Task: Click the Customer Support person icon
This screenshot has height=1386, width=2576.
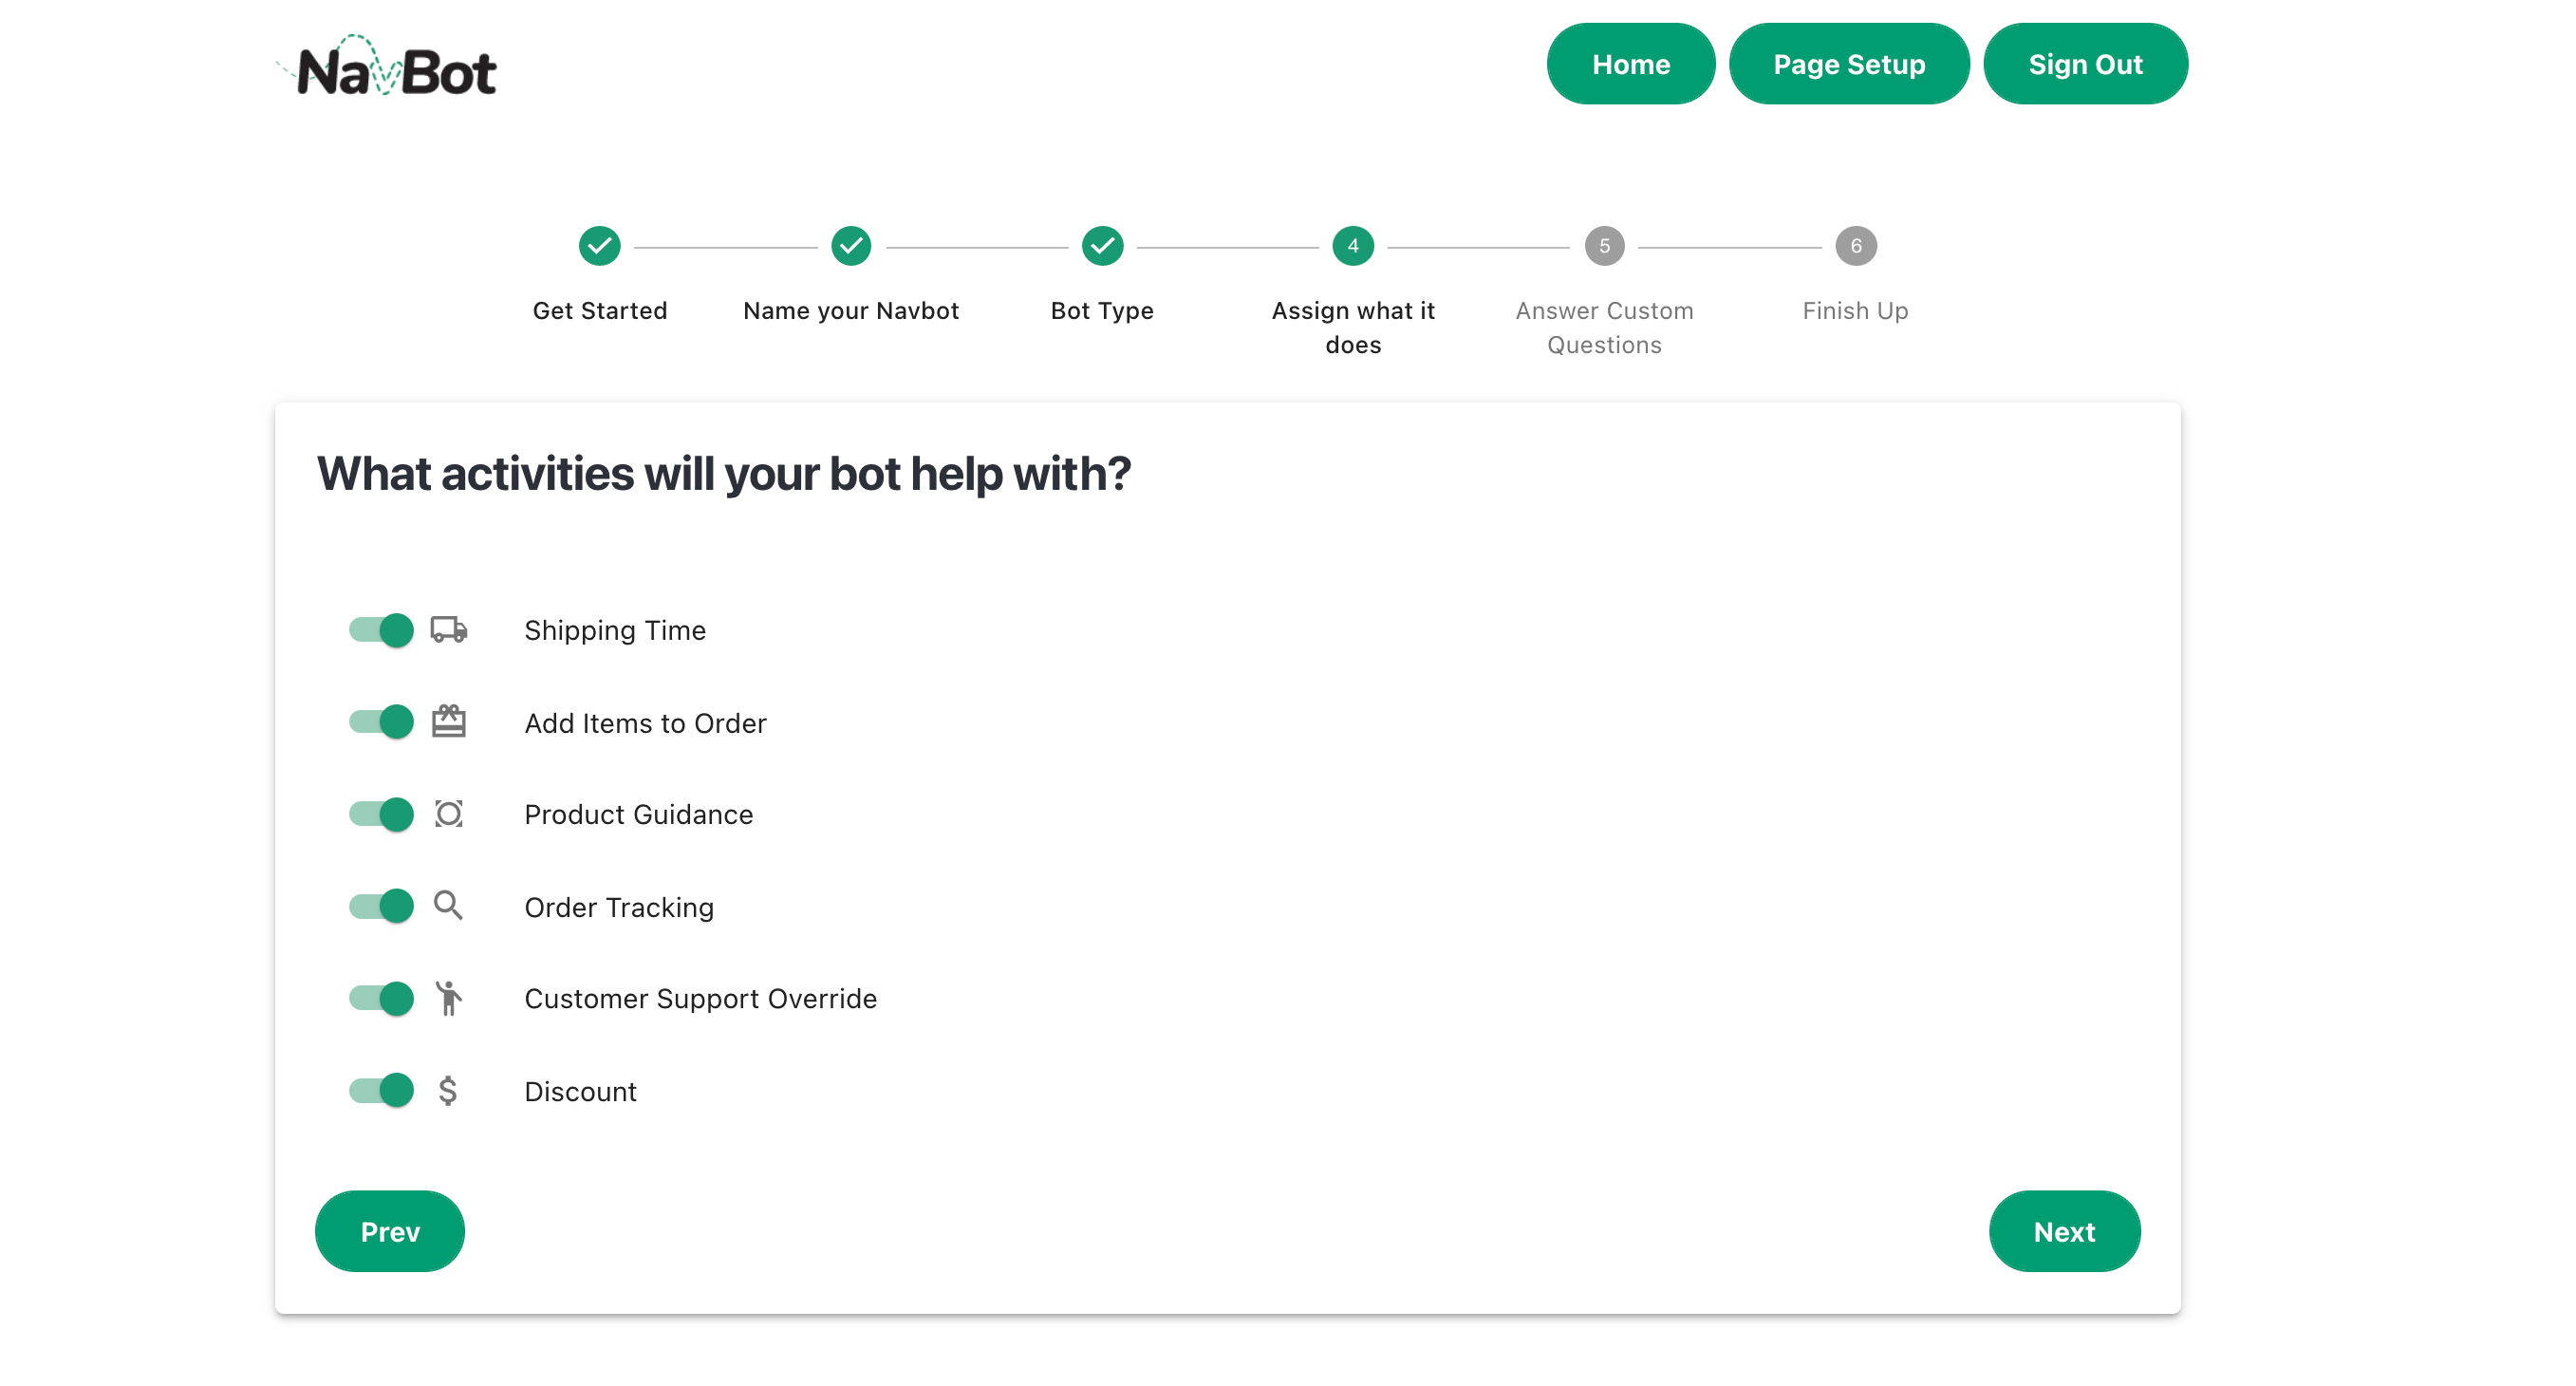Action: pyautogui.click(x=448, y=998)
